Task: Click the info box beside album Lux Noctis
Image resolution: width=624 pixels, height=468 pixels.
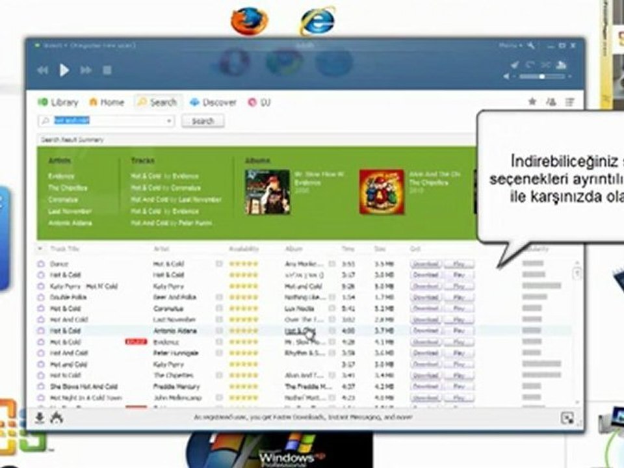Action: [332, 308]
